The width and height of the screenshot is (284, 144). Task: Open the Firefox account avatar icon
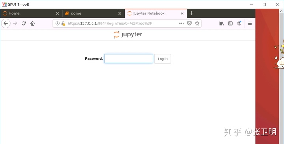pos(239,23)
